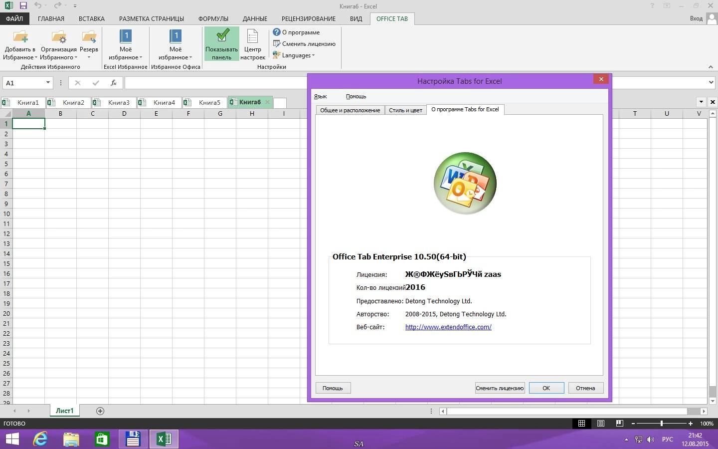Close the Книга6 workbook tab with its X
The image size is (718, 449).
(268, 102)
